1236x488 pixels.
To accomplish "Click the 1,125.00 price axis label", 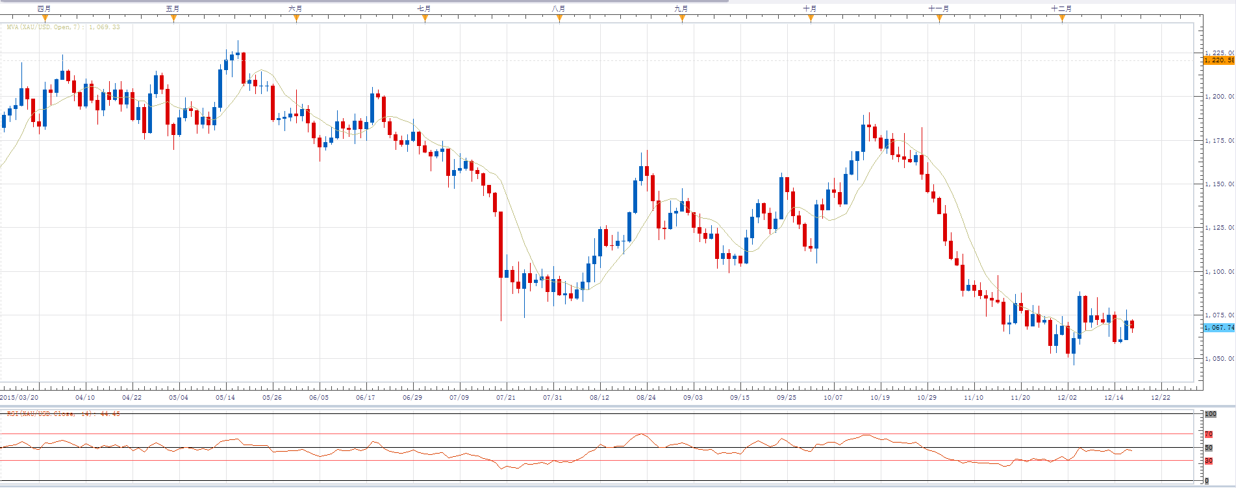I will (x=1220, y=228).
